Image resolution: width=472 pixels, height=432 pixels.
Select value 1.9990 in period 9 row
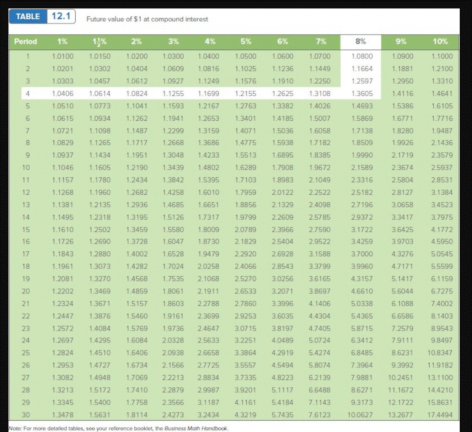pyautogui.click(x=362, y=155)
